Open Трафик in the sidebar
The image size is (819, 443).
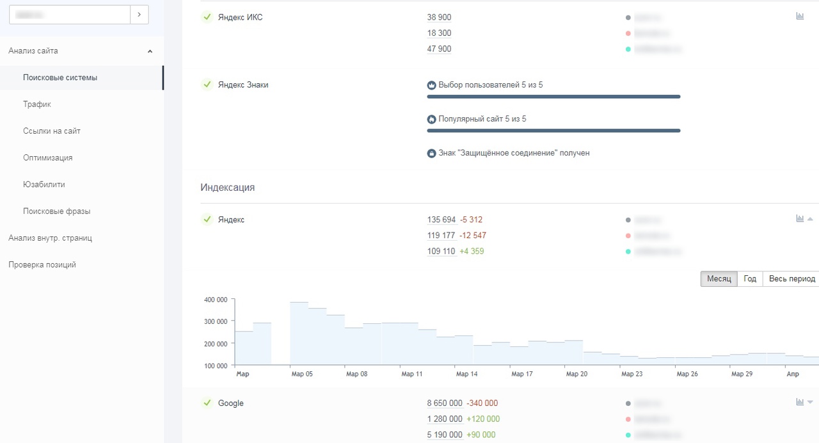(x=37, y=104)
